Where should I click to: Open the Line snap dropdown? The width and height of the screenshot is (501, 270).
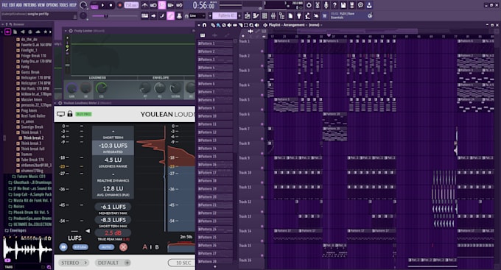[197, 15]
